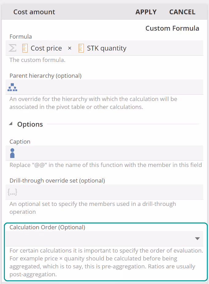Click the Parent hierarchy input field
The height and width of the screenshot is (284, 209).
click(107, 87)
